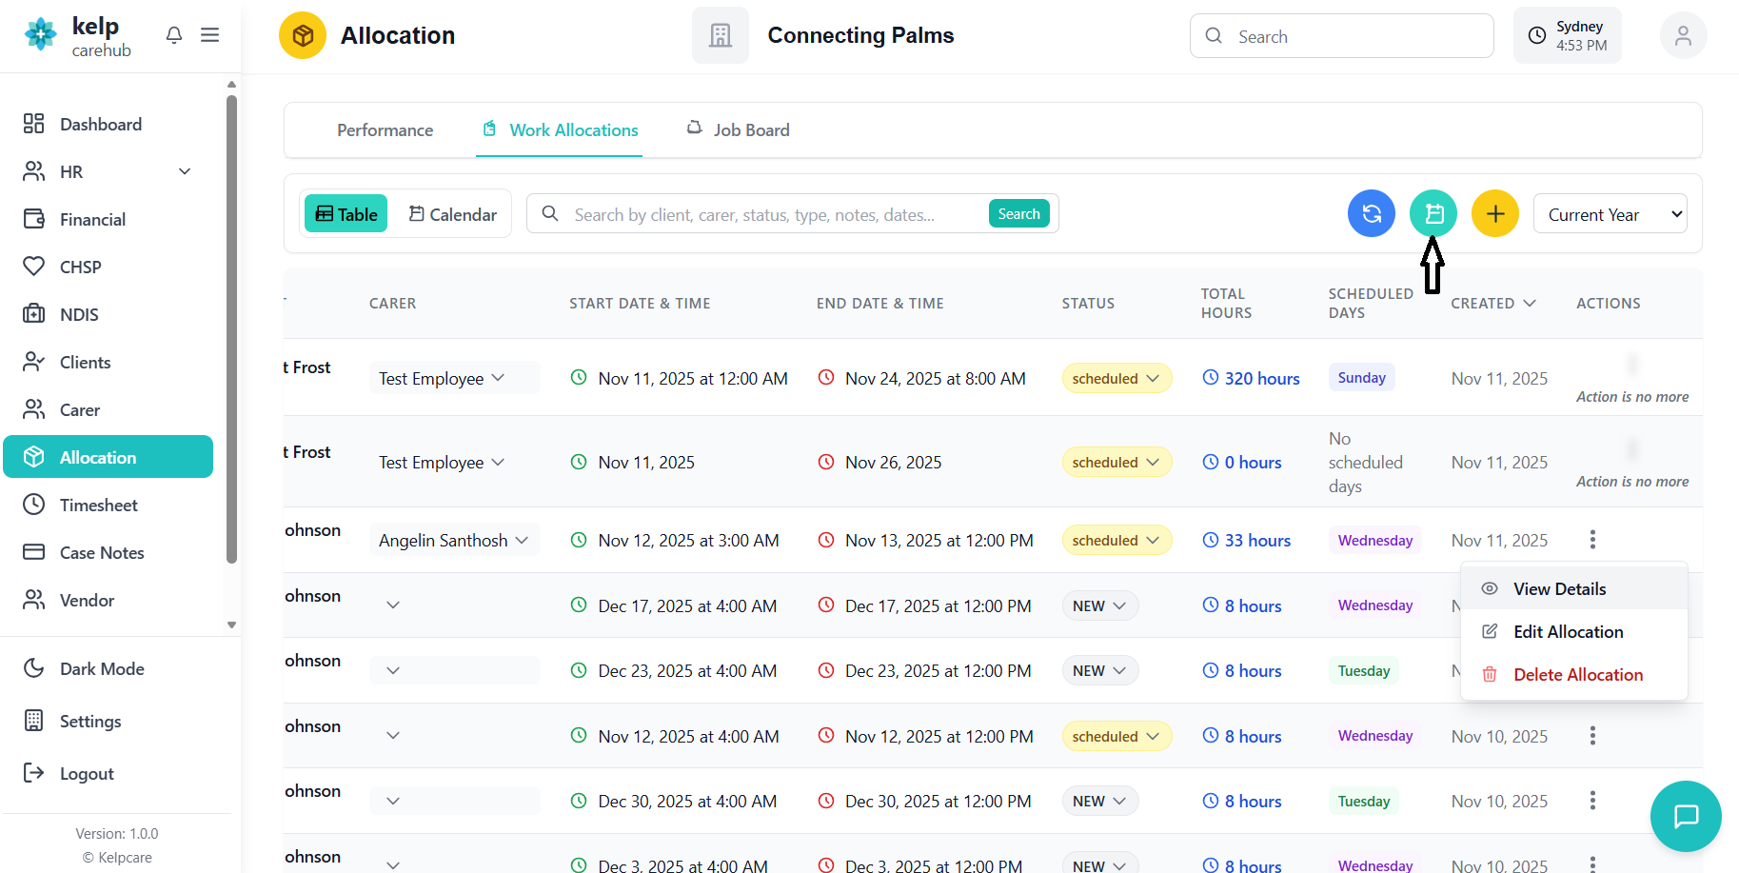Viewport: 1739px width, 873px height.
Task: Click the blue refresh allocations icon
Action: pos(1371,214)
